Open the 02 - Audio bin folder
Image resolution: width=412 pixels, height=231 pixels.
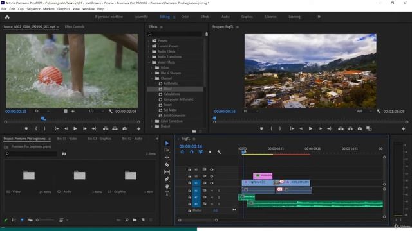(x=79, y=175)
